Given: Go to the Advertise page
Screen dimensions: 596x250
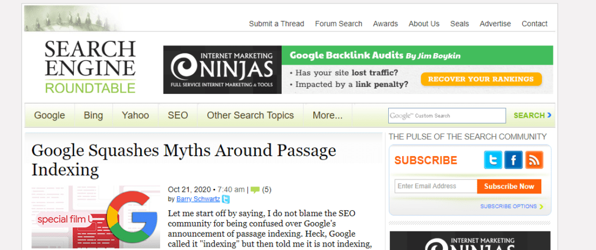Looking at the screenshot, I should tap(495, 23).
